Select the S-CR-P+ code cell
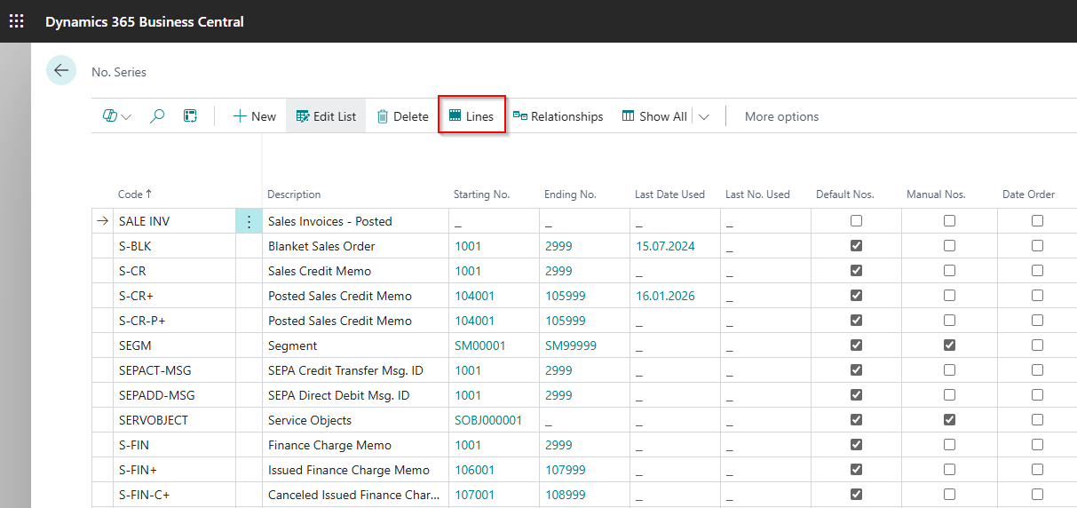1077x508 pixels. coord(175,321)
